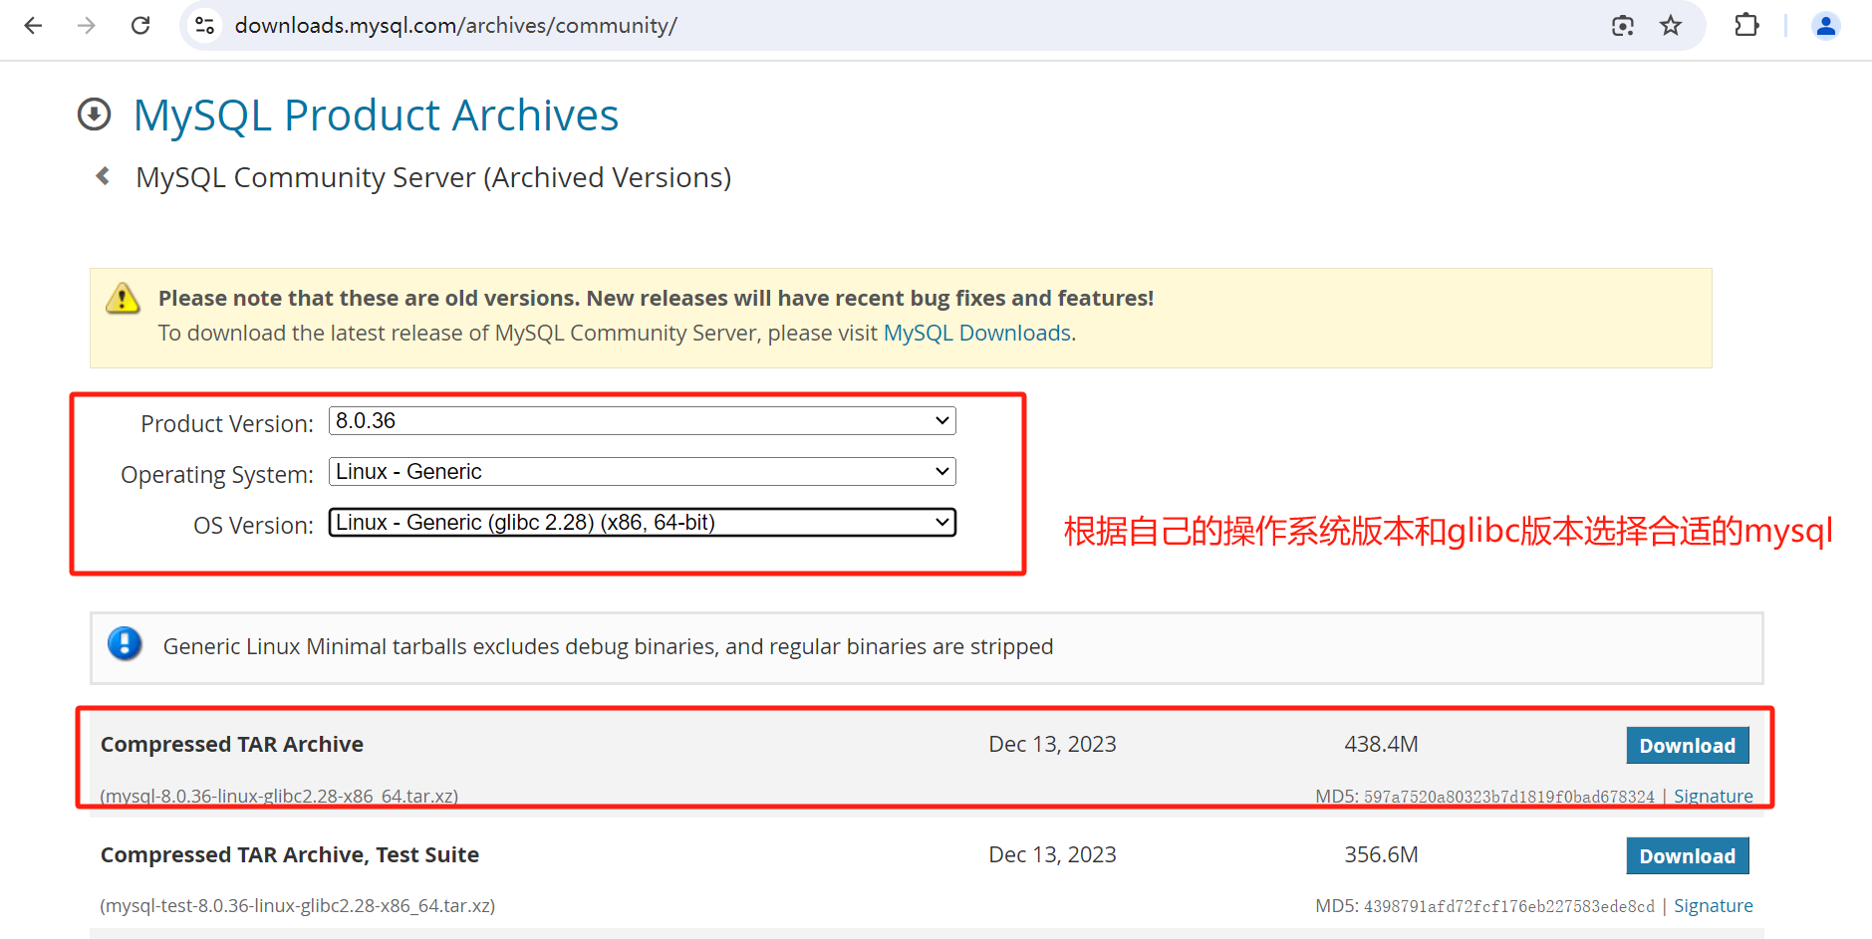Click the OS Version label

click(x=254, y=526)
